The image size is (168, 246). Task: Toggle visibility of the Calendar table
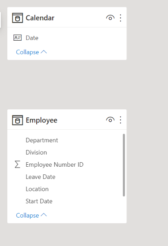point(110,18)
